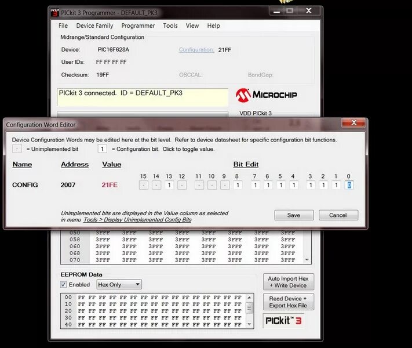Toggle configuration bit 2
Image resolution: width=412 pixels, height=348 pixels.
323,185
